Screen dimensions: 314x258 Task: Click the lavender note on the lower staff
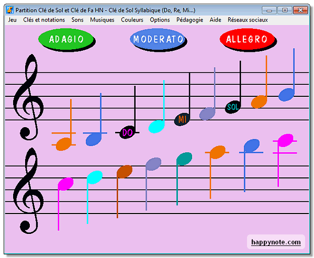[x=153, y=164]
